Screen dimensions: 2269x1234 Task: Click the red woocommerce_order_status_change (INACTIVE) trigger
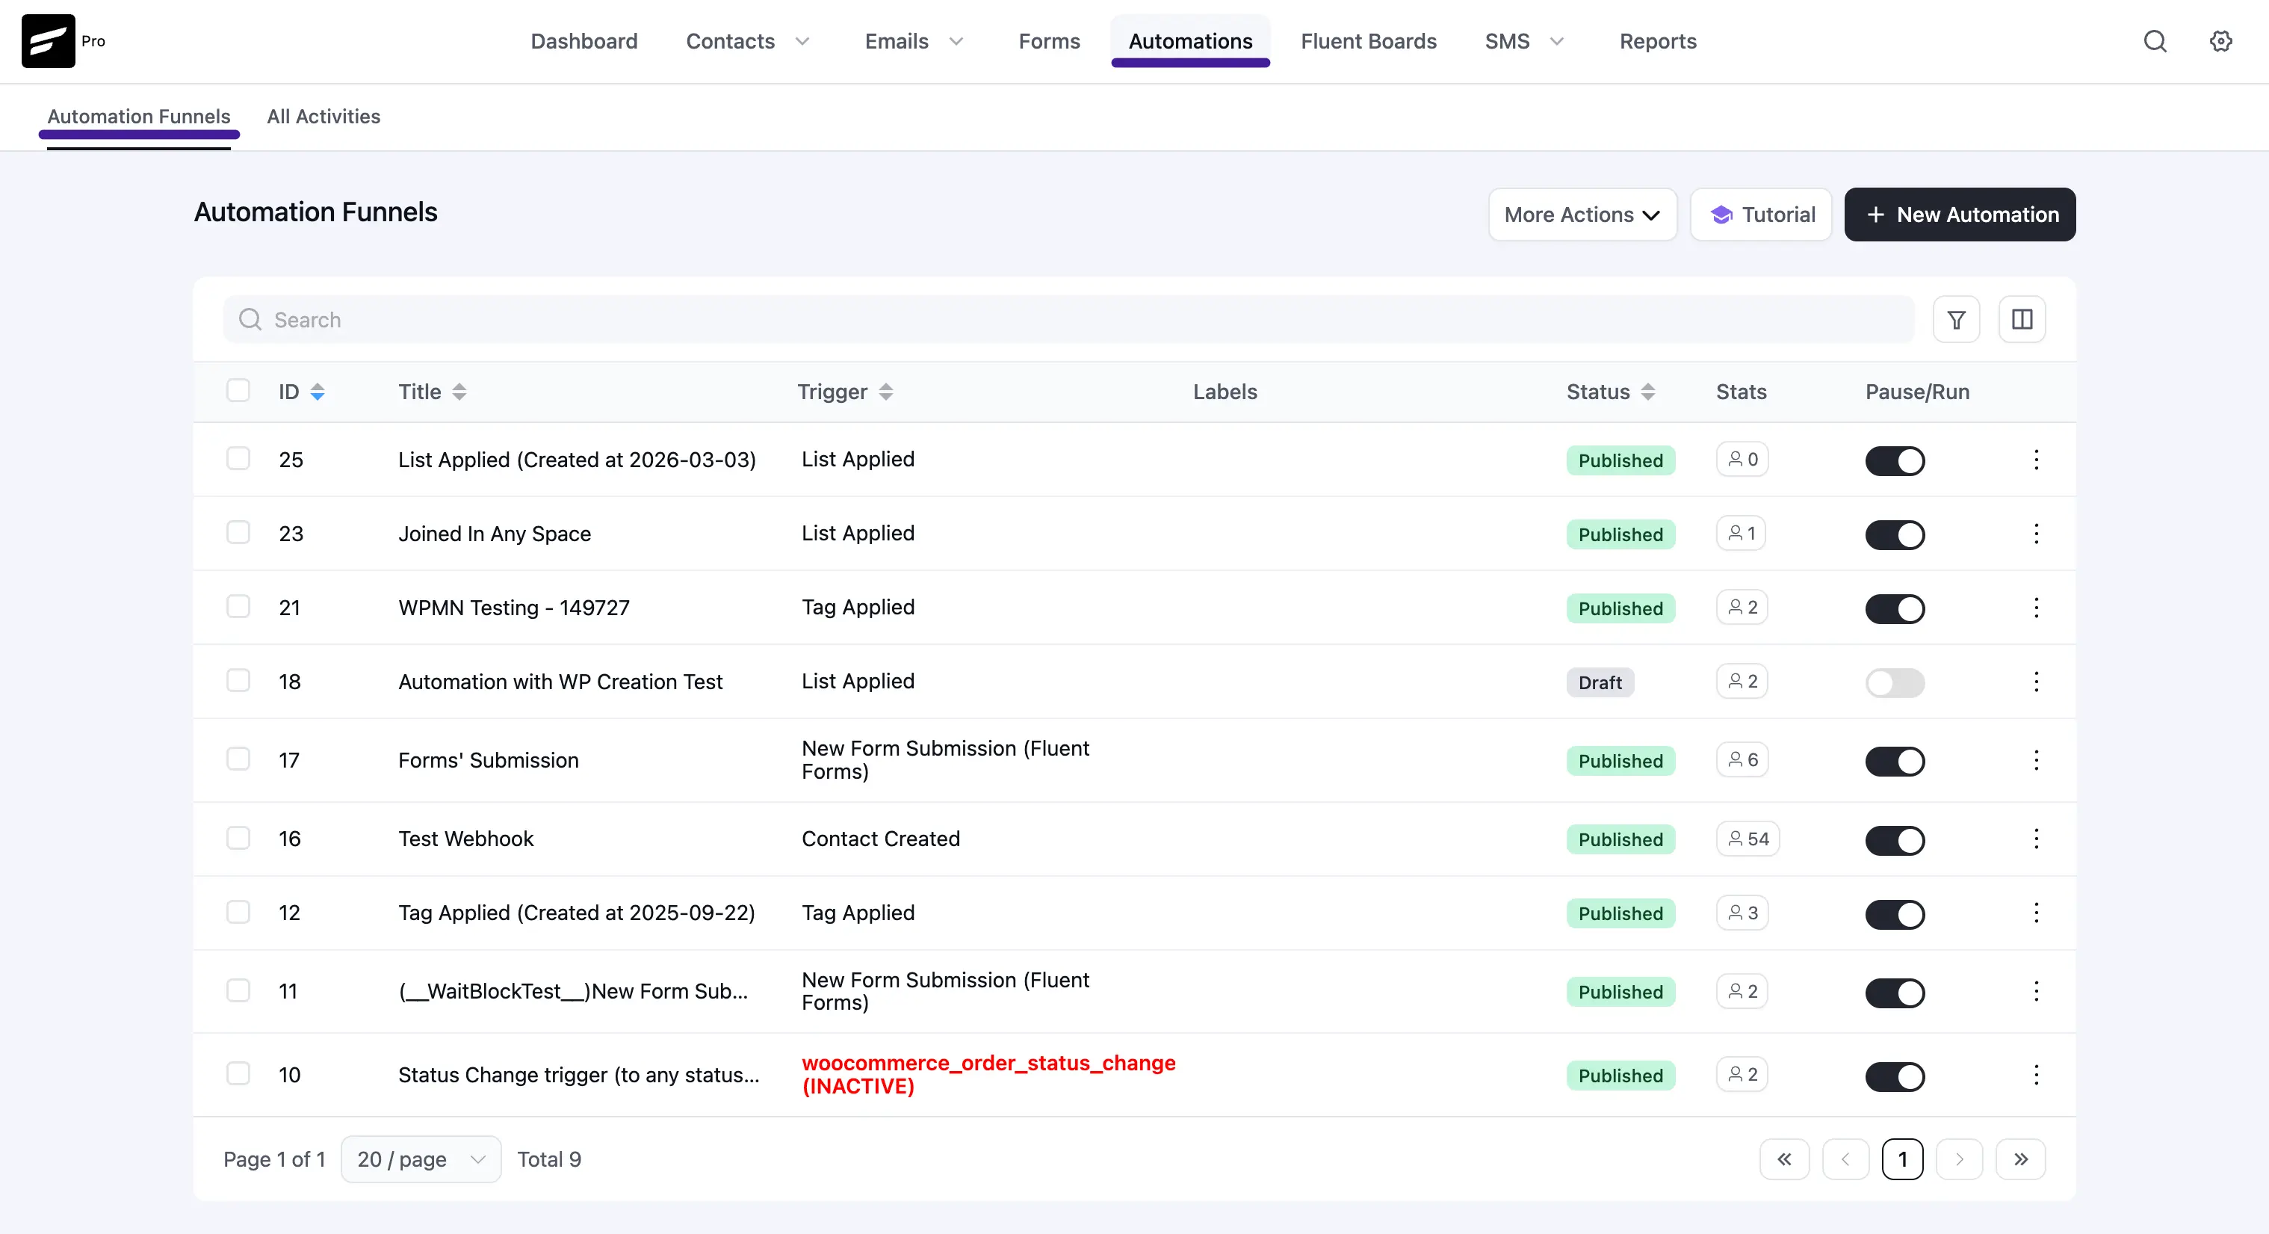click(x=988, y=1075)
